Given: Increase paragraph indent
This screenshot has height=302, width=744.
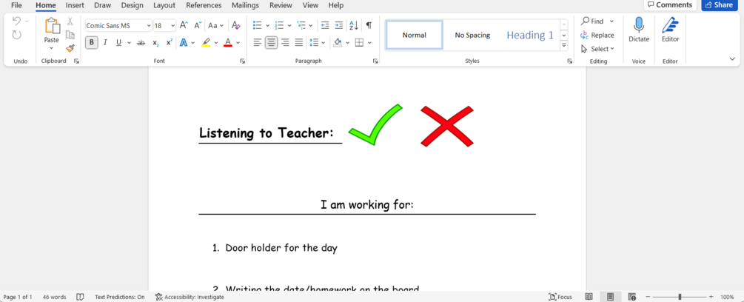Looking at the screenshot, I should coord(339,25).
